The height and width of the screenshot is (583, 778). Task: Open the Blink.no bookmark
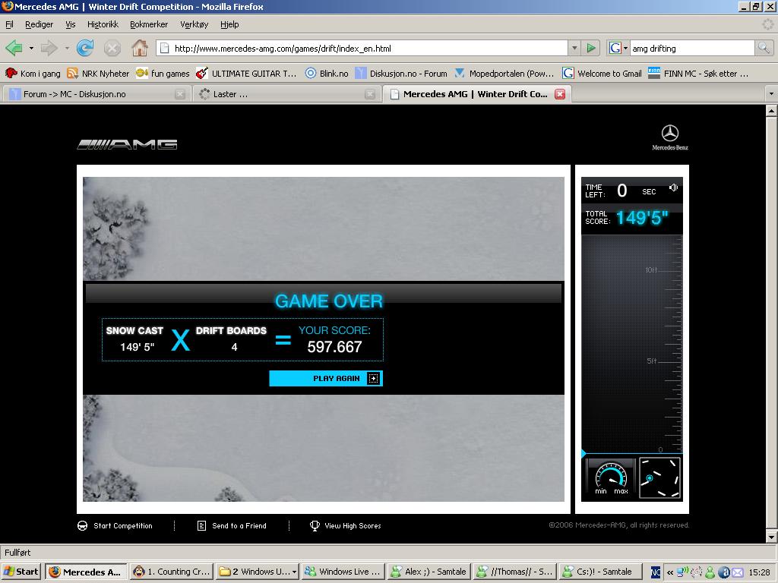tap(327, 74)
